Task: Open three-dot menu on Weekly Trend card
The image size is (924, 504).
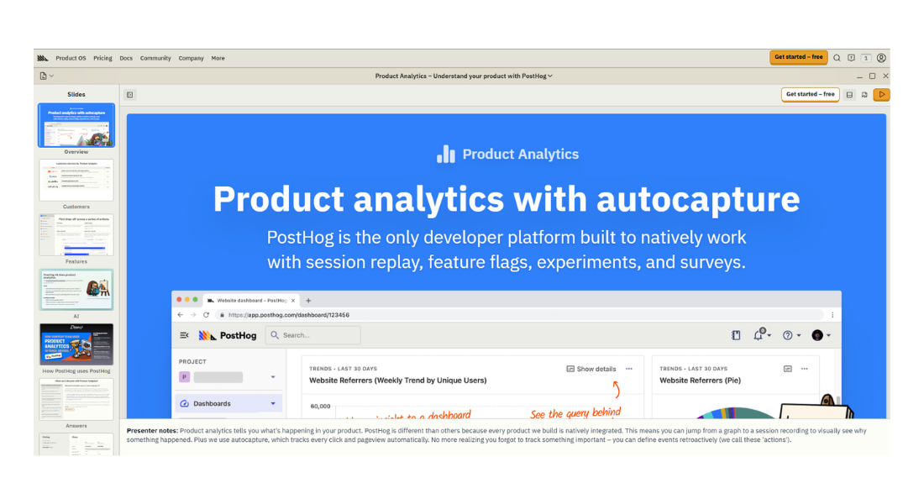Action: (629, 369)
